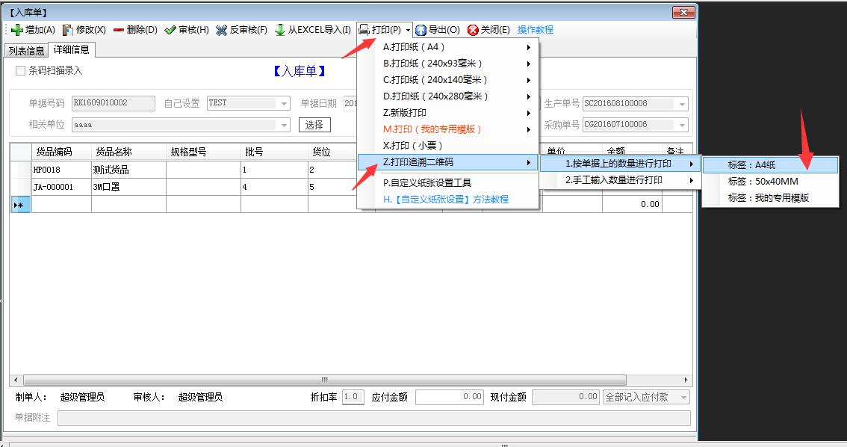Image resolution: width=847 pixels, height=447 pixels.
Task: Click the 审核(H) approve checkmark icon
Action: 170,30
